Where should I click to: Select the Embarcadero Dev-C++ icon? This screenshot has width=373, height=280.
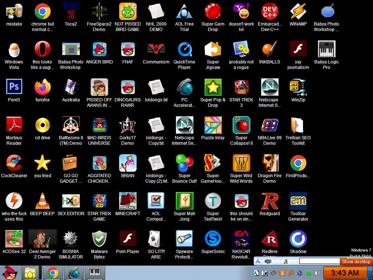click(270, 11)
